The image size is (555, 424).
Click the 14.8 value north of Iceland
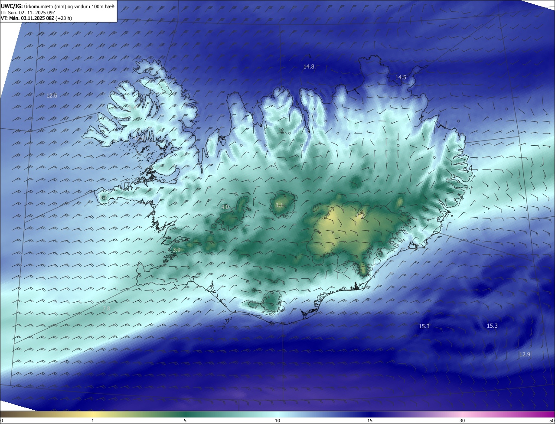tap(309, 66)
